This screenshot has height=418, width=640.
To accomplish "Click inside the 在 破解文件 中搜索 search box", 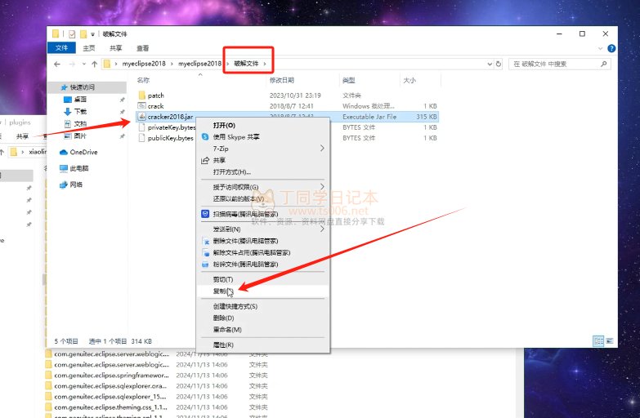I will (560, 64).
